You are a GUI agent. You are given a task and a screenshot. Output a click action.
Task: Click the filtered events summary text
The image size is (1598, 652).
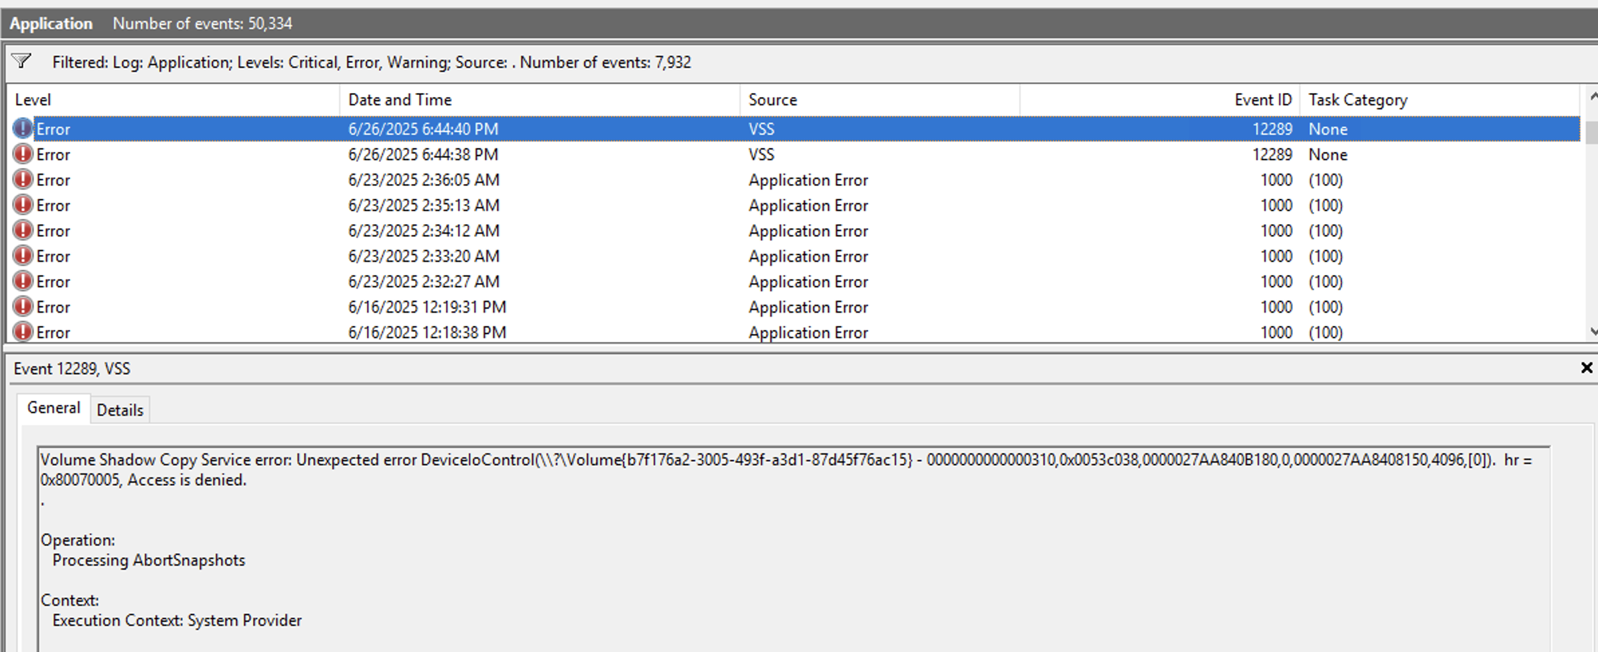372,62
